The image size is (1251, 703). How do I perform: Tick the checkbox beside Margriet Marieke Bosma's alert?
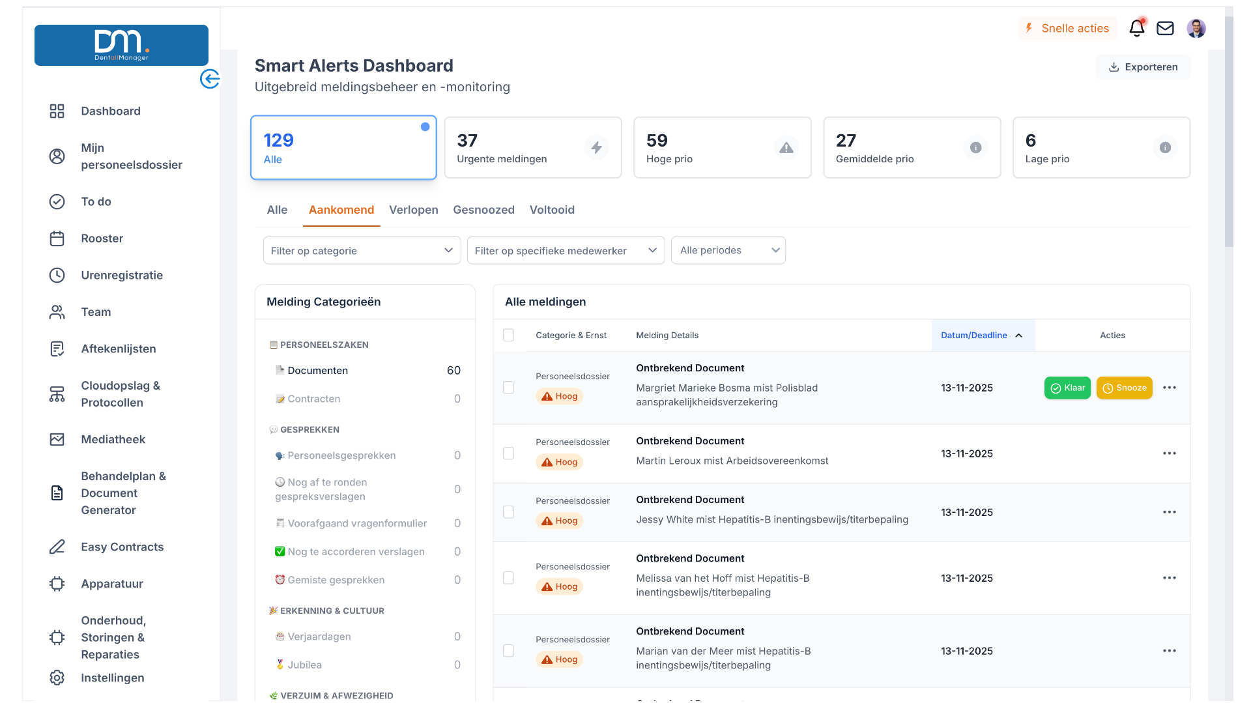click(509, 387)
